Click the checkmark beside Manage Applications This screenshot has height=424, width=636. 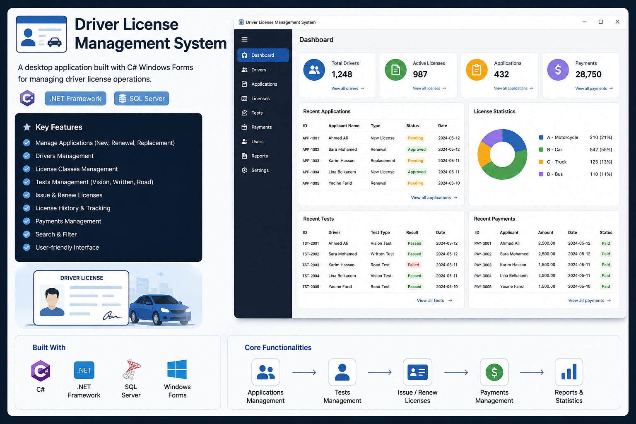click(x=26, y=143)
